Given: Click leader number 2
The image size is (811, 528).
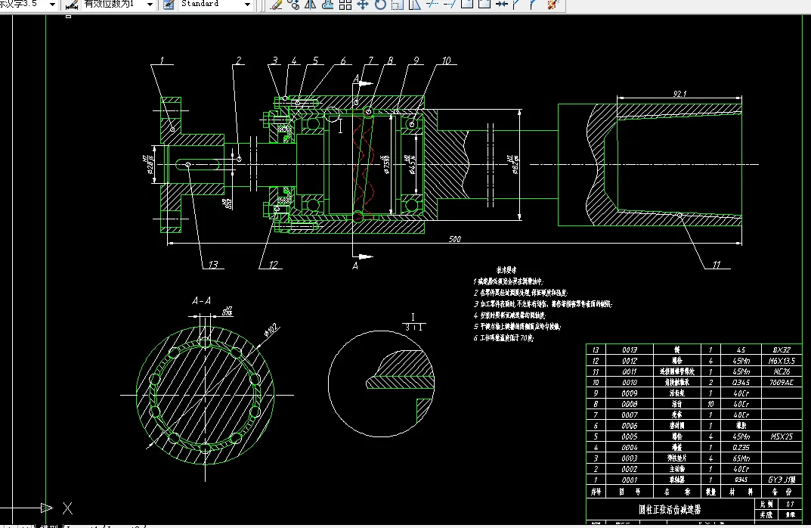Looking at the screenshot, I should click(238, 61).
